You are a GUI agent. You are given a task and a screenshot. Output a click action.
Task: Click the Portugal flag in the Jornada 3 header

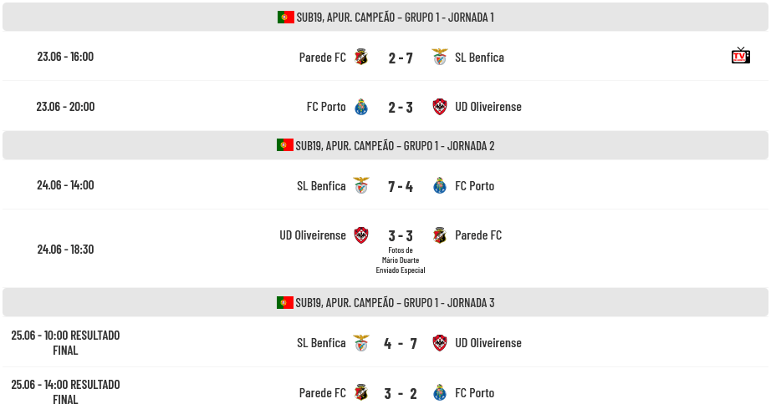pyautogui.click(x=284, y=302)
